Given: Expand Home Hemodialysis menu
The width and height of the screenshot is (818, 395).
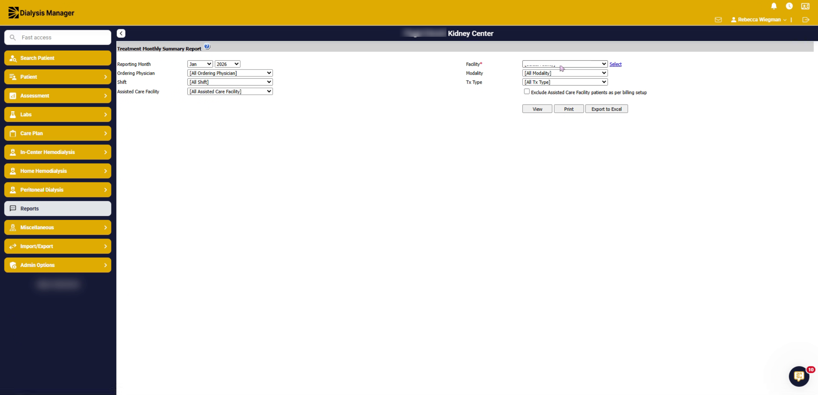Looking at the screenshot, I should point(58,171).
